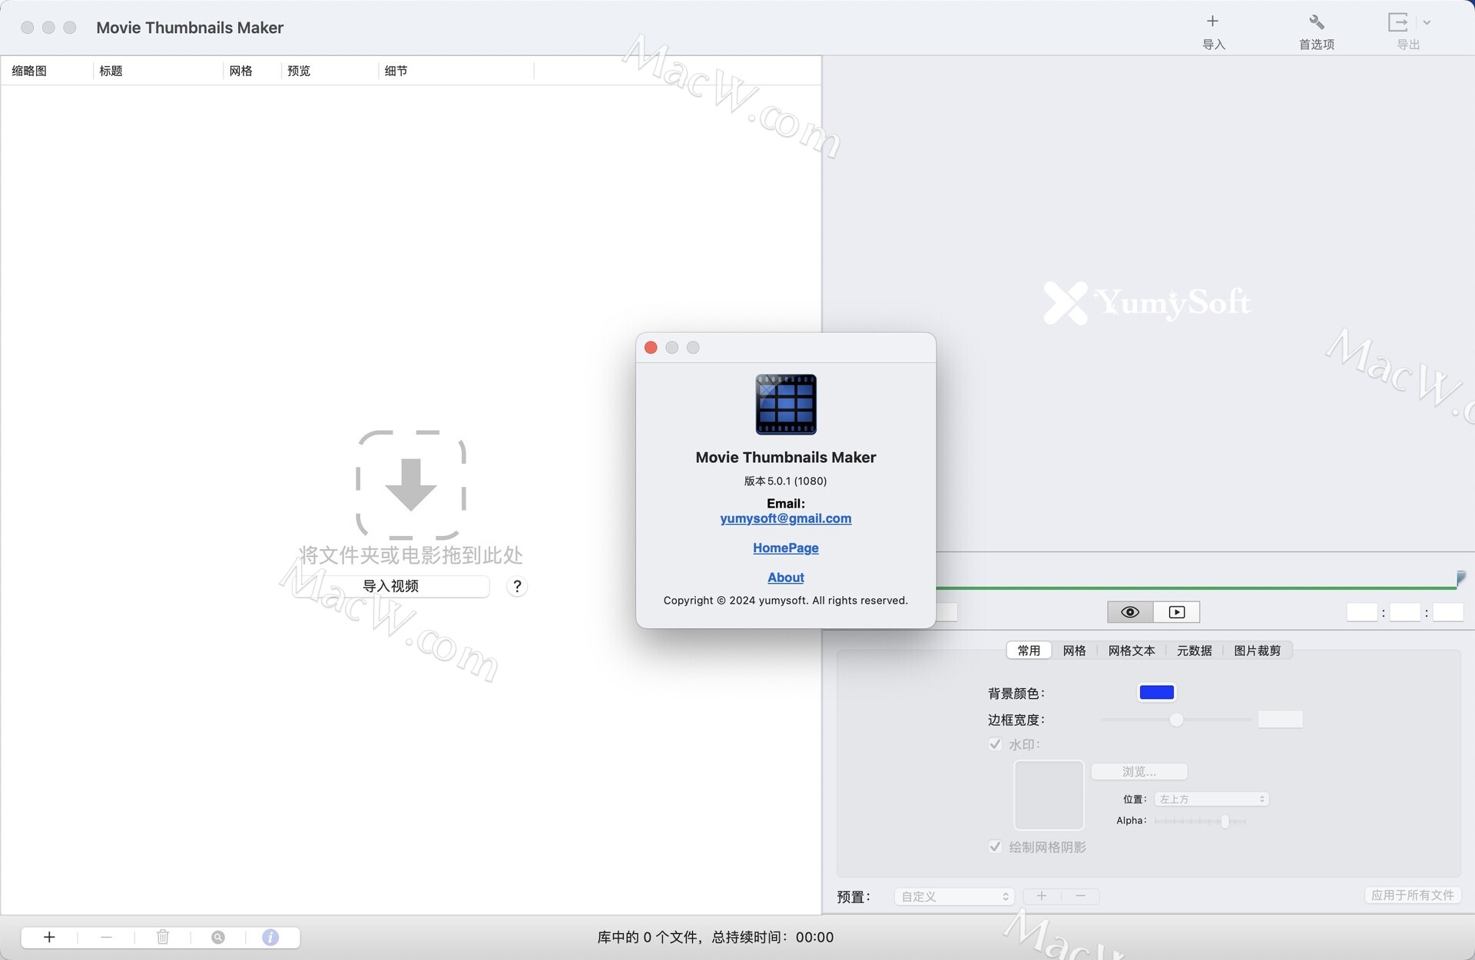Click the app film-grid icon in About dialog
The height and width of the screenshot is (960, 1475).
pyautogui.click(x=786, y=405)
